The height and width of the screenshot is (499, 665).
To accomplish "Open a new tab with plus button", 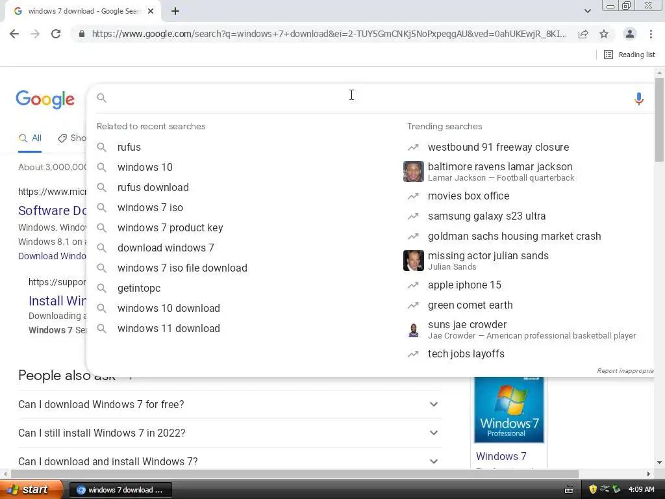I will [175, 11].
